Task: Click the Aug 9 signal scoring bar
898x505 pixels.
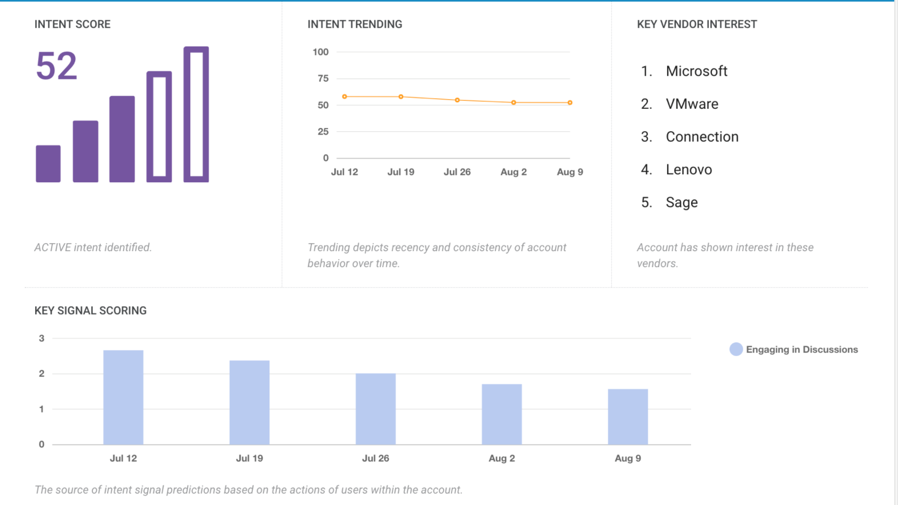Action: click(628, 416)
